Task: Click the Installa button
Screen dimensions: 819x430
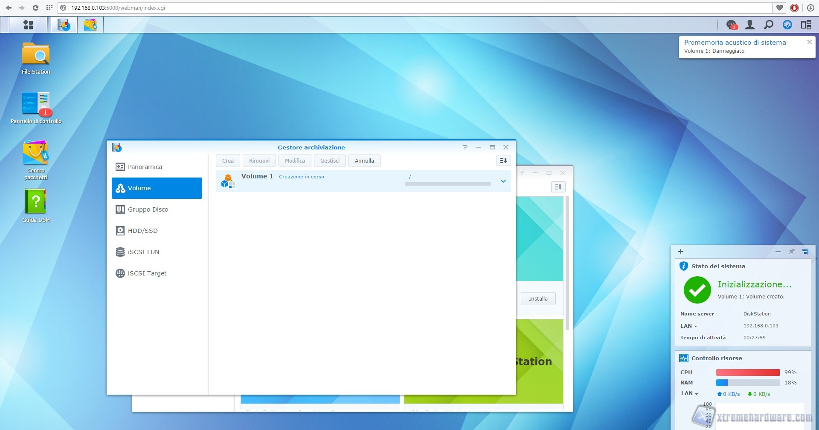Action: point(538,298)
